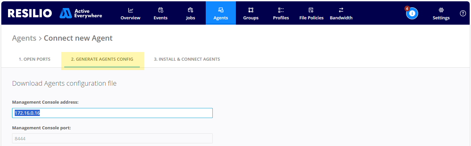Click the Management Console address field
The width and height of the screenshot is (471, 146).
click(x=112, y=113)
